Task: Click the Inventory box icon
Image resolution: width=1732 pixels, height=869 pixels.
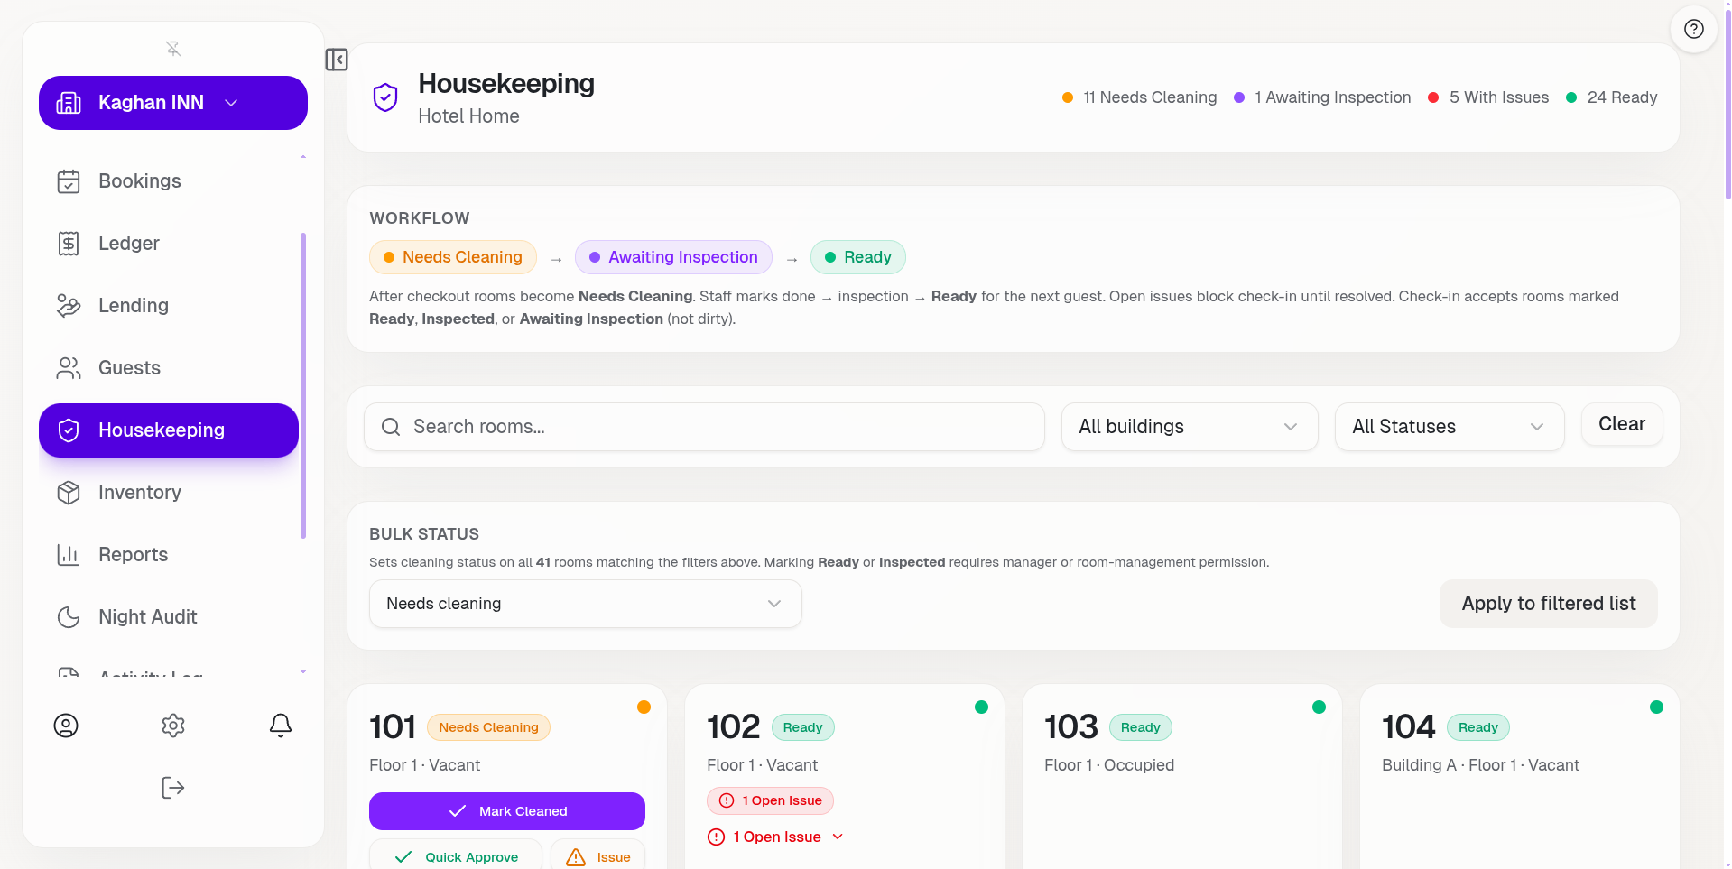Action: coord(69,493)
